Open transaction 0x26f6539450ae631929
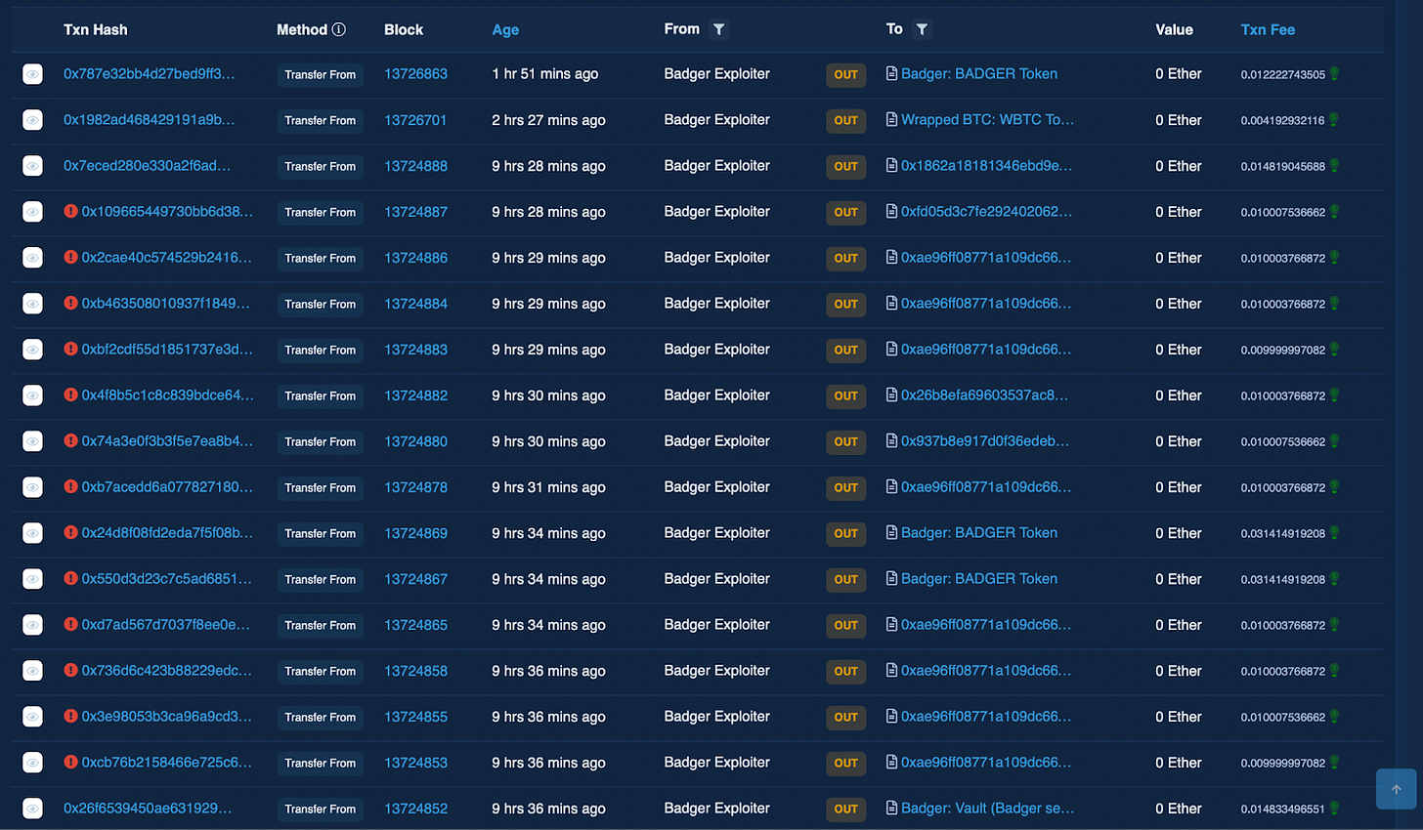This screenshot has width=1423, height=830. [148, 809]
